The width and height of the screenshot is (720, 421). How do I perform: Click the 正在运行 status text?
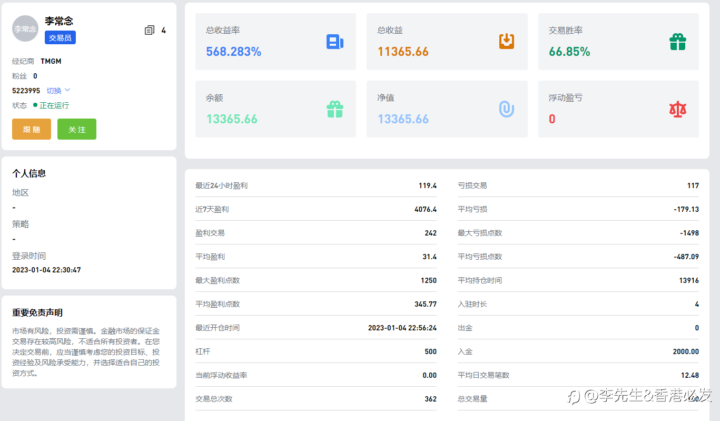click(54, 105)
